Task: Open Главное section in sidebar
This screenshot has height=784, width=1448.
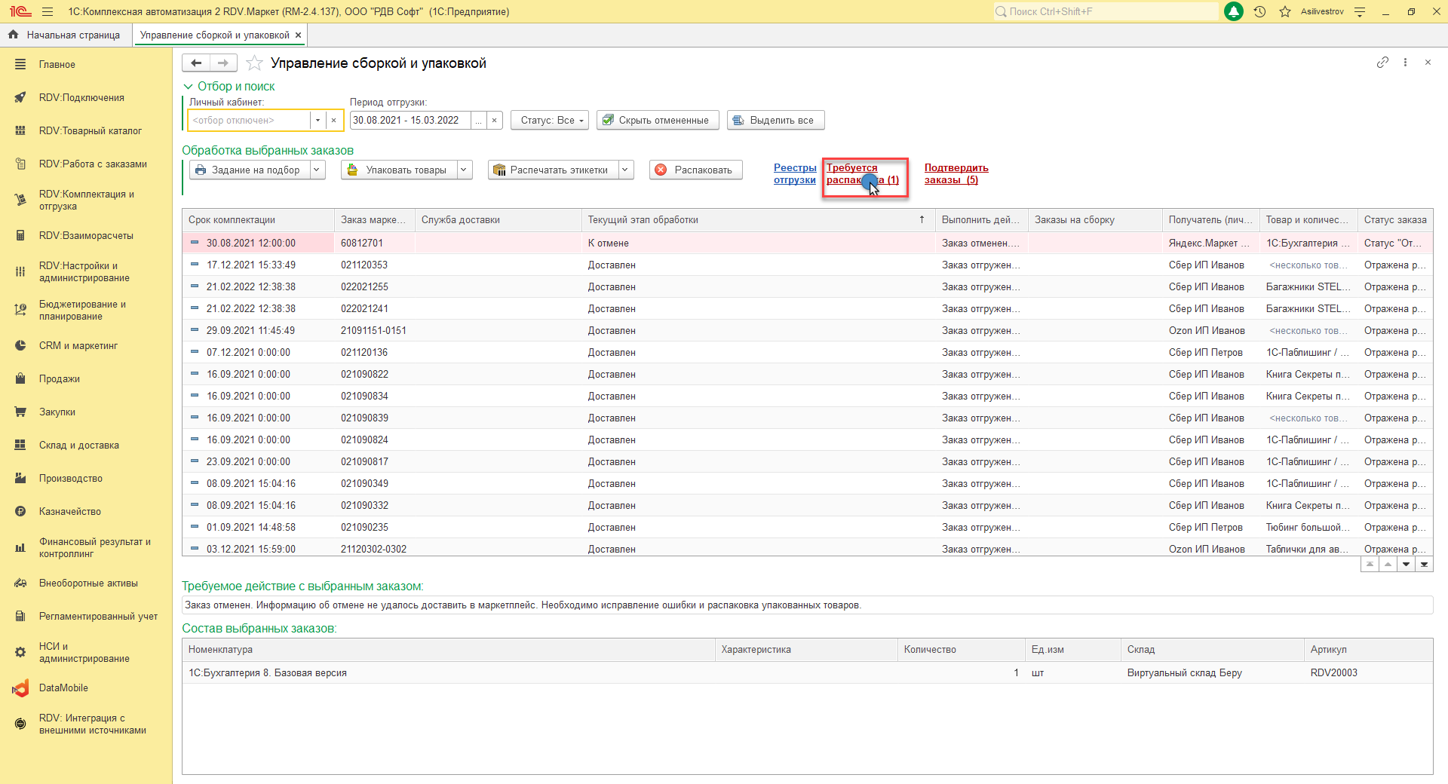Action: [57, 65]
